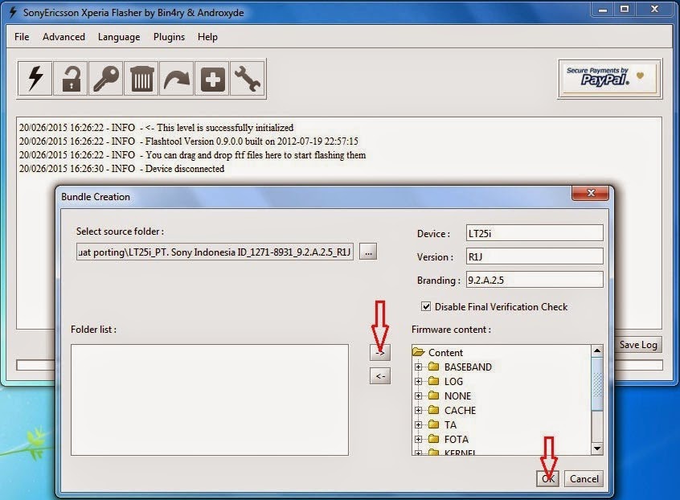This screenshot has width=680, height=500.
Task: Toggle Disable Final Verification Check checkbox
Action: [x=426, y=306]
